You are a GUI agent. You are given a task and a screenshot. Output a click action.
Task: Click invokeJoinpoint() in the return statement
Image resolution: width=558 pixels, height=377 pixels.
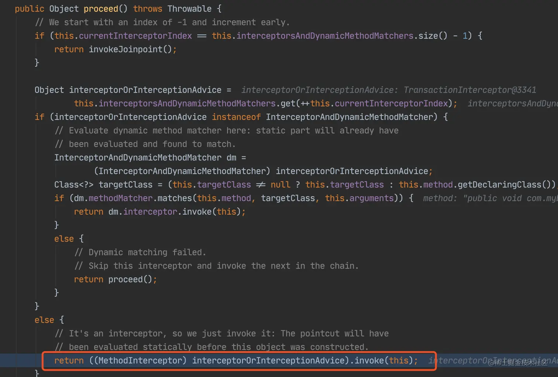click(x=130, y=49)
